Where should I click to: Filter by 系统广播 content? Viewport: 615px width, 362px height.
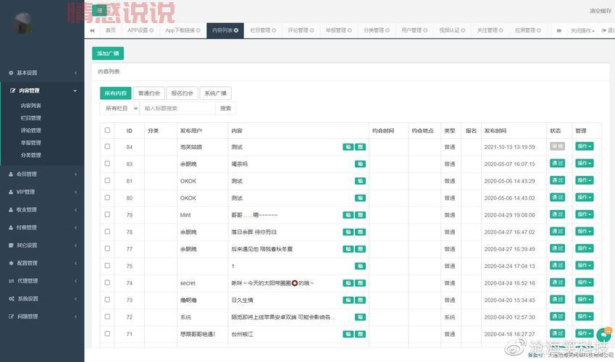(216, 93)
